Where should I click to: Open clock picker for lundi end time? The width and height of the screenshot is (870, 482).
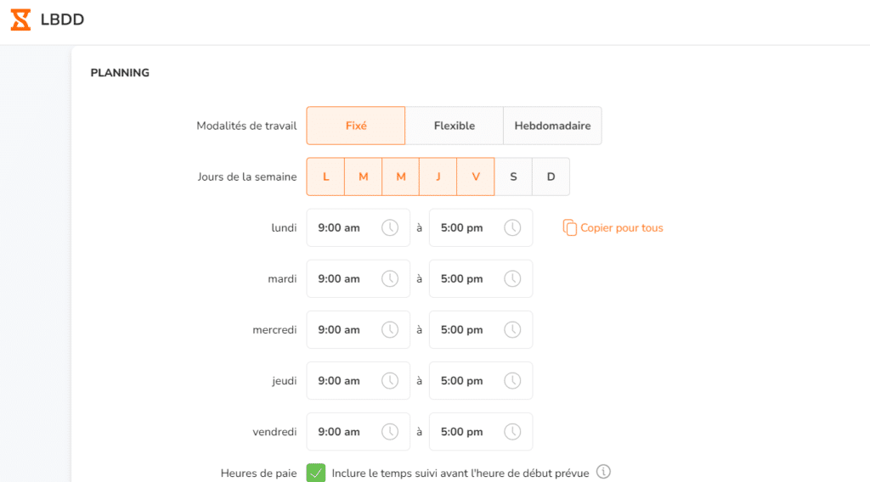click(x=512, y=227)
